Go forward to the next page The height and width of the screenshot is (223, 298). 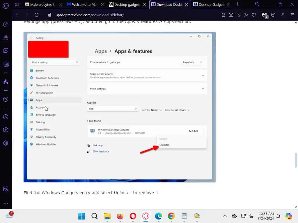coord(26,15)
